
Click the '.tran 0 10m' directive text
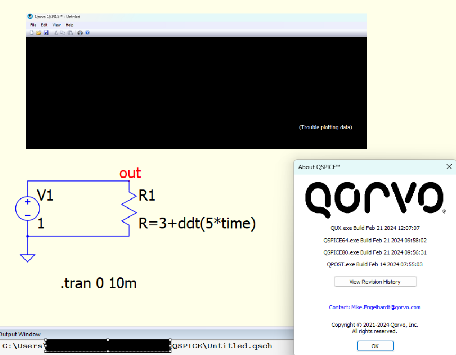pyautogui.click(x=98, y=283)
